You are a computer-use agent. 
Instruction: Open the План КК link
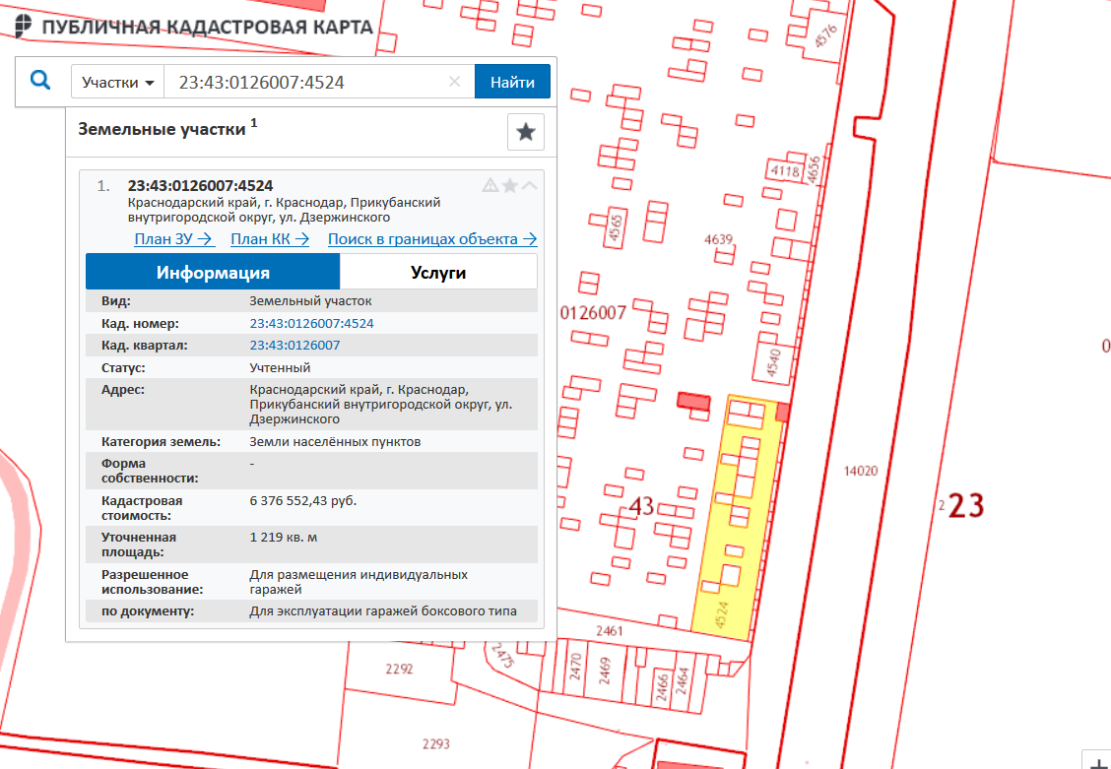click(270, 238)
